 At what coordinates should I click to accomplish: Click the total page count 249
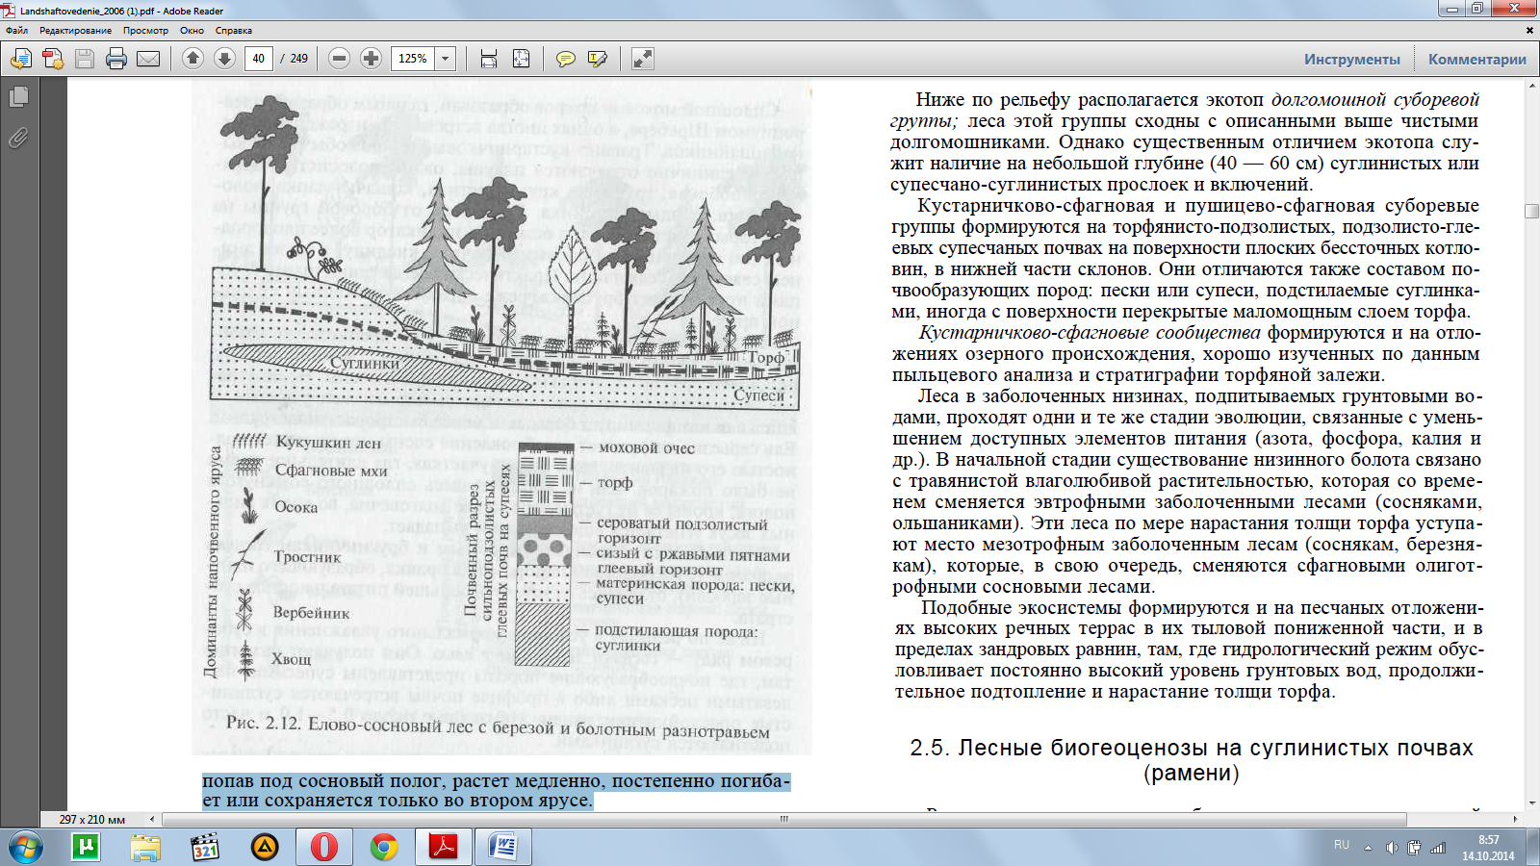click(x=299, y=59)
